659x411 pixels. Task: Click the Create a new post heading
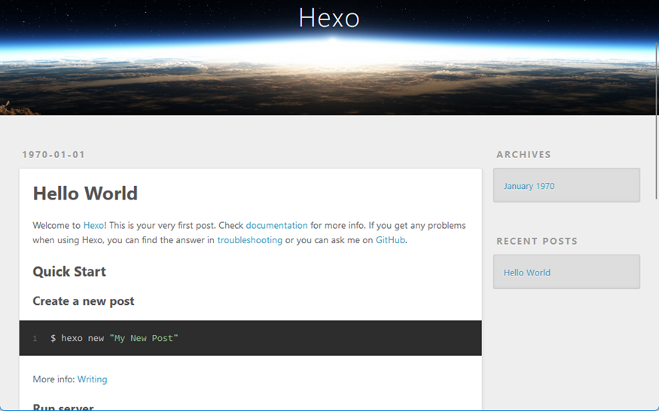(x=84, y=301)
